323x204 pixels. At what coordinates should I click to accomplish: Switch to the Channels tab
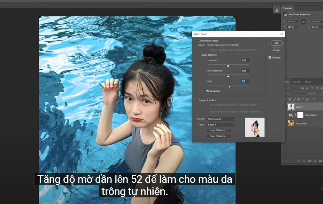pos(296,82)
